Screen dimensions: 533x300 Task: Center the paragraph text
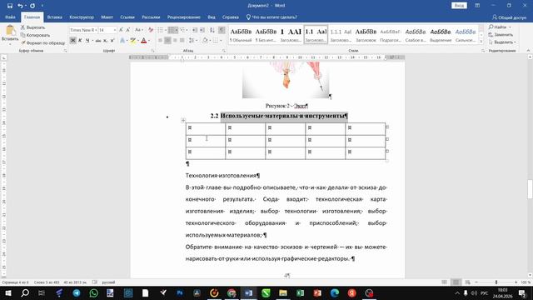click(x=167, y=41)
